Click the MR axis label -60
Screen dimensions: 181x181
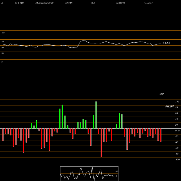coord(177,148)
